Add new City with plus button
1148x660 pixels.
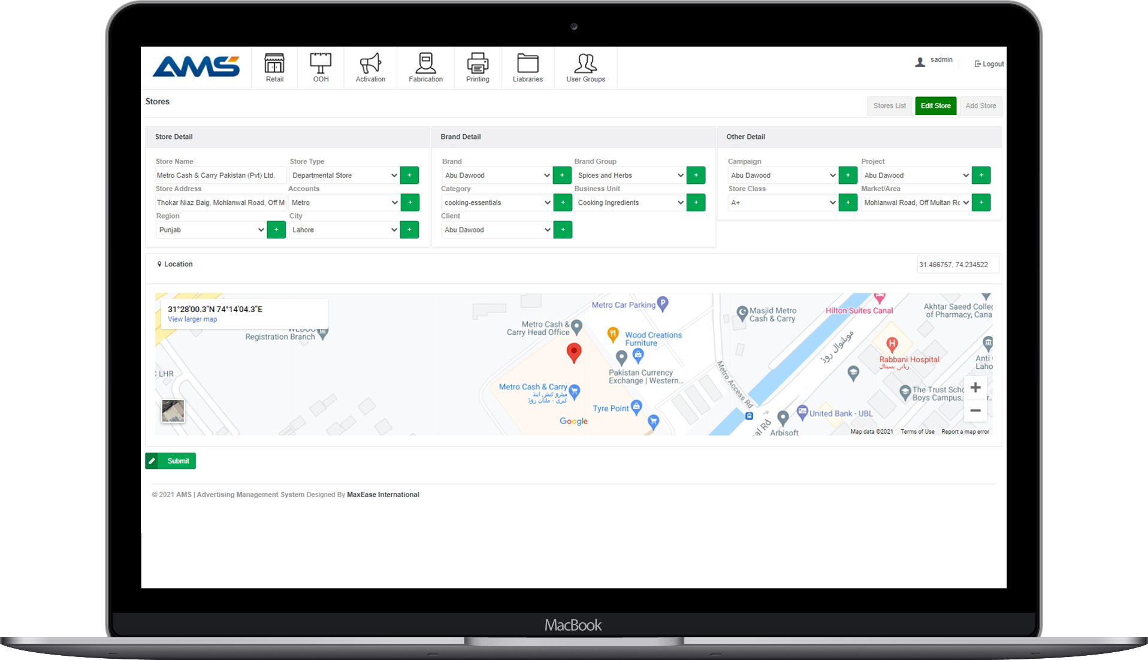[409, 230]
